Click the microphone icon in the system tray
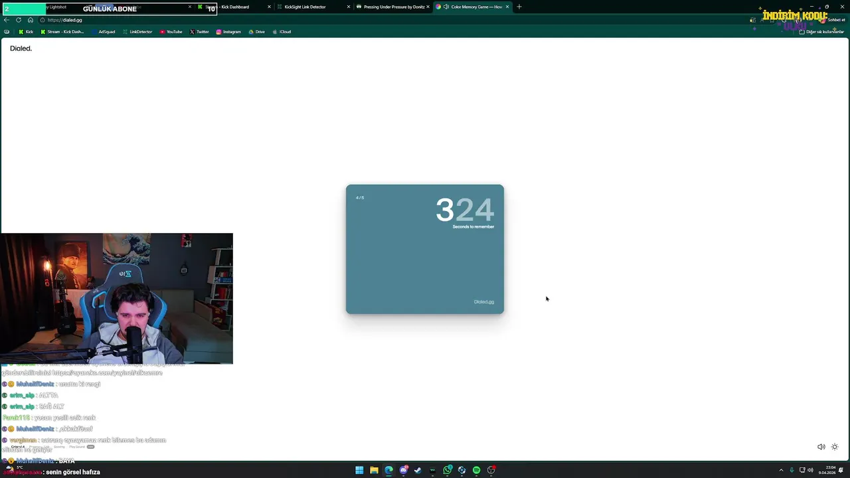850x478 pixels. [x=792, y=470]
